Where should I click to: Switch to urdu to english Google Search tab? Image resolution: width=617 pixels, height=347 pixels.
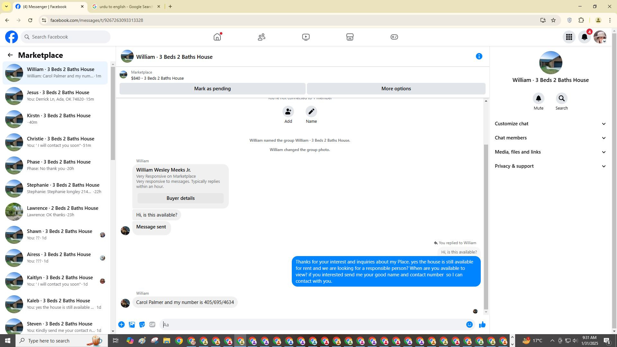click(x=126, y=6)
